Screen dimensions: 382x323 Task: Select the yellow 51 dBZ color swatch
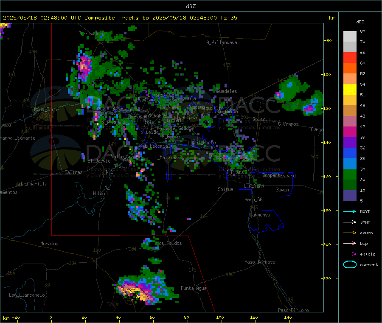350,90
